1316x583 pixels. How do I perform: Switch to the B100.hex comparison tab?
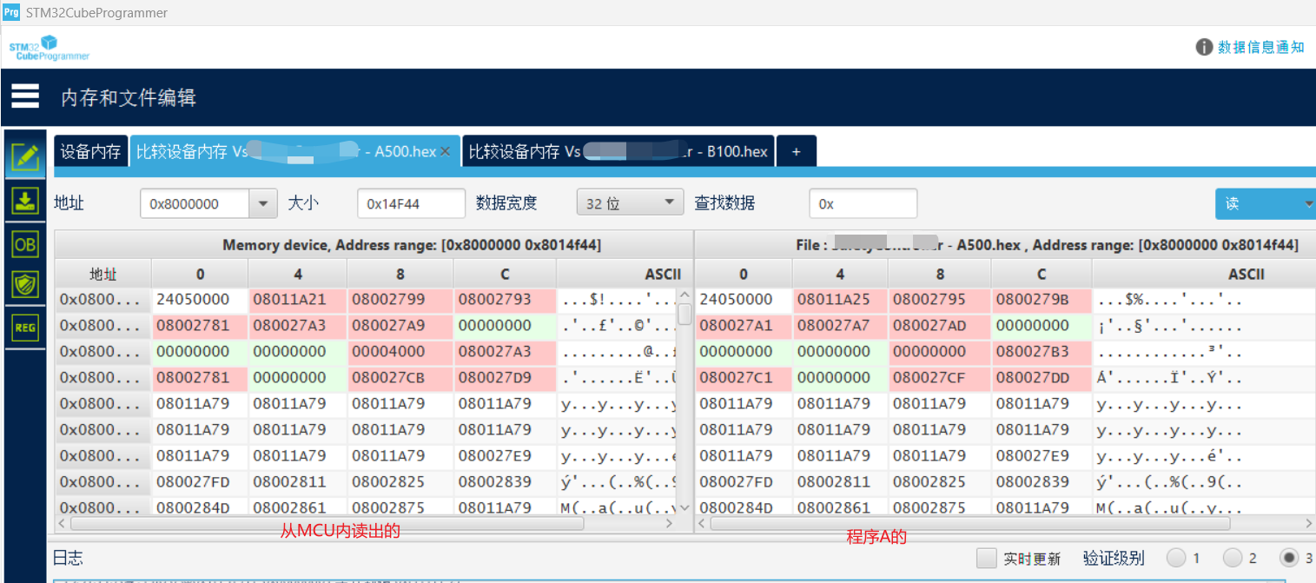618,151
